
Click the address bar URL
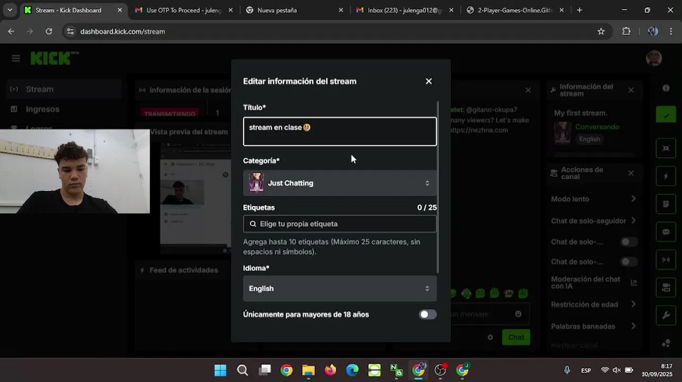tap(123, 31)
